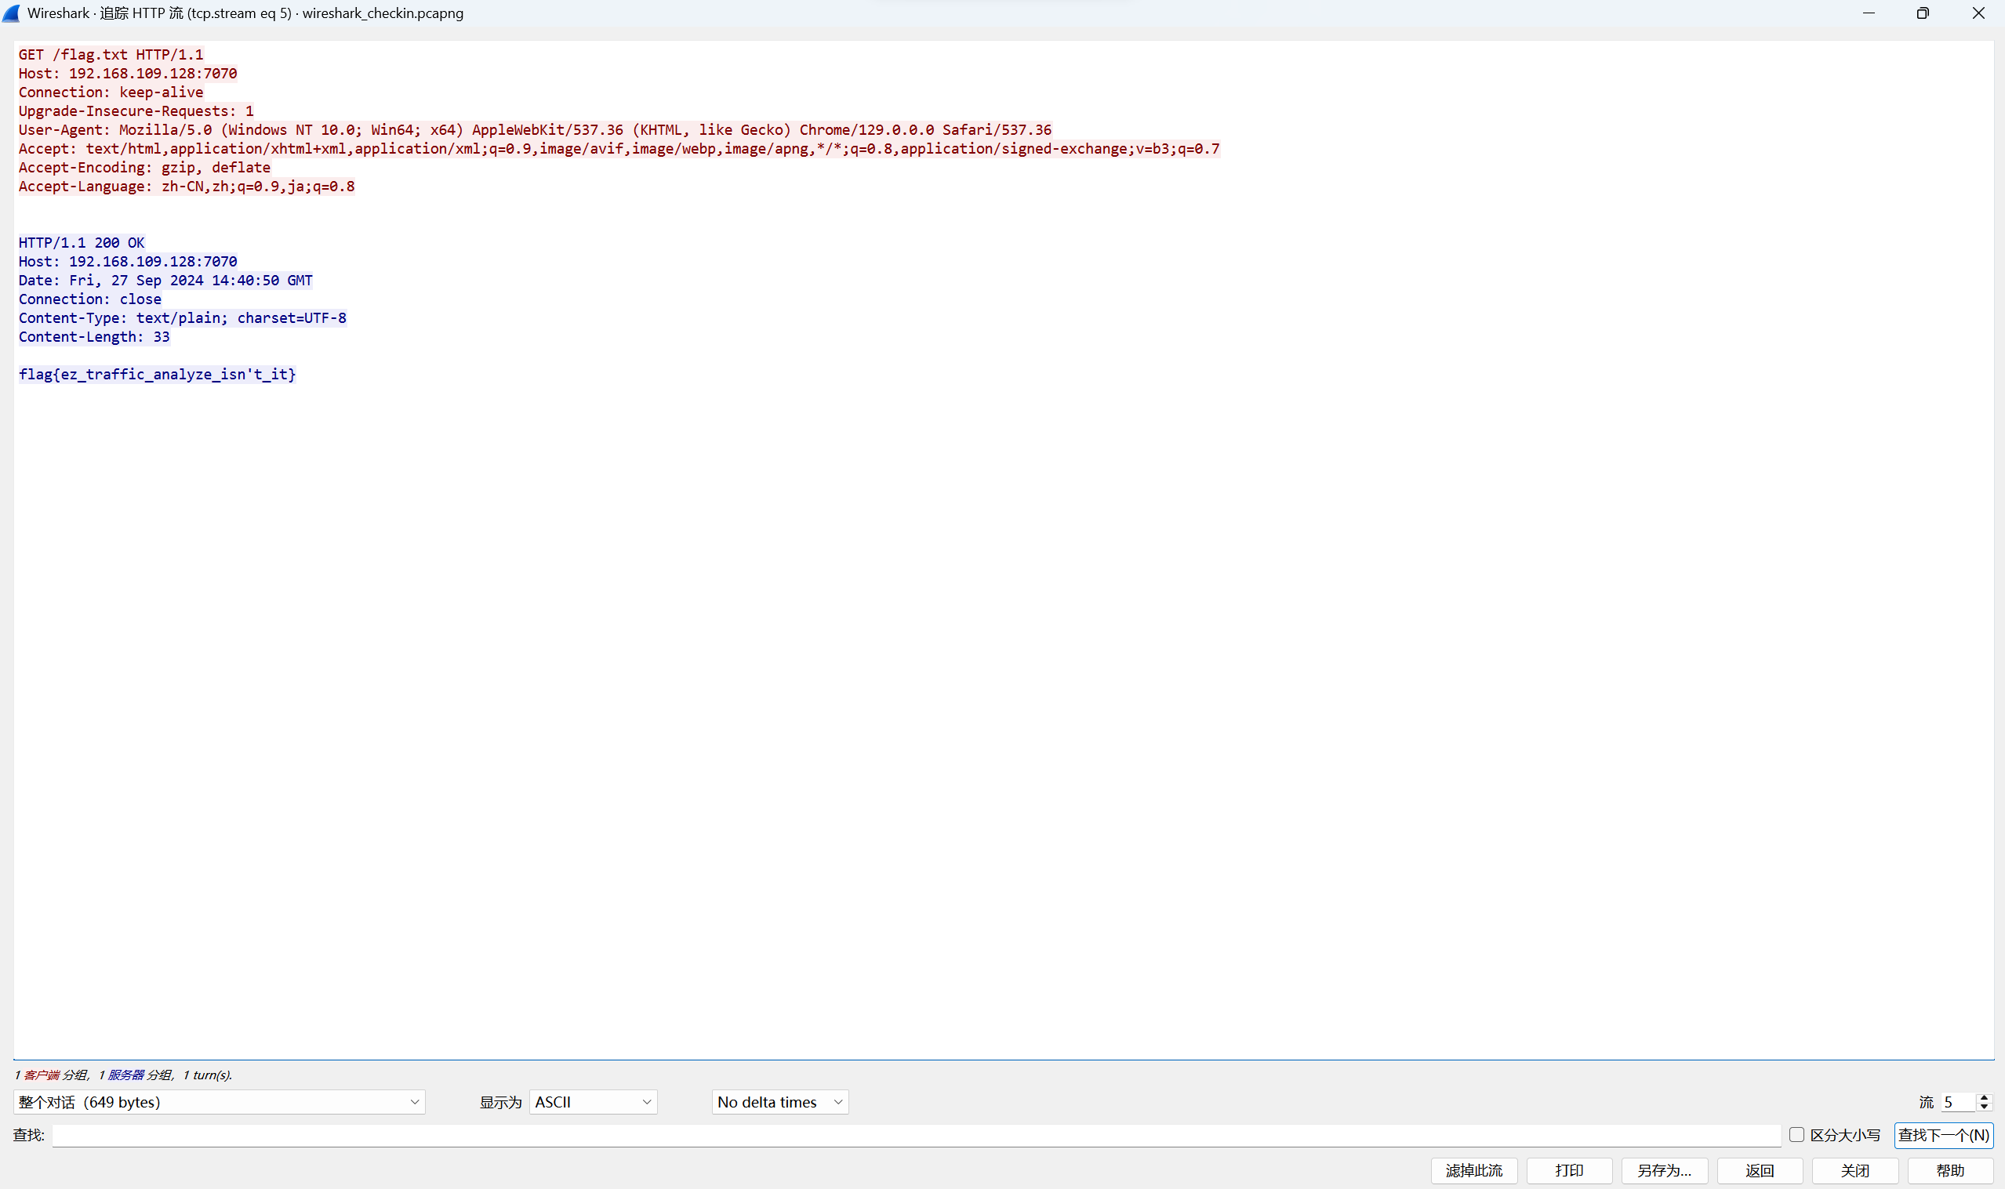Click the 打印 print button
This screenshot has width=2005, height=1189.
pos(1569,1170)
